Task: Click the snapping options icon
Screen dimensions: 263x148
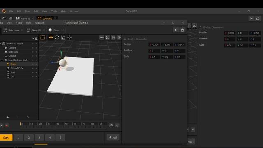Action: click(x=108, y=37)
